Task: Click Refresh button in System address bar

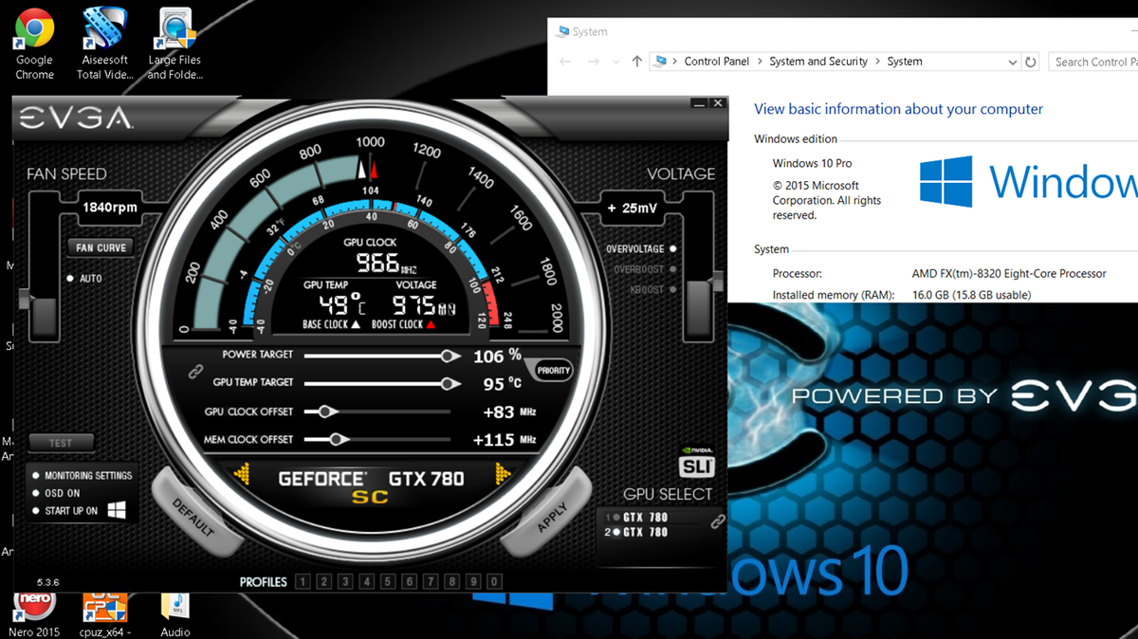Action: (1031, 62)
